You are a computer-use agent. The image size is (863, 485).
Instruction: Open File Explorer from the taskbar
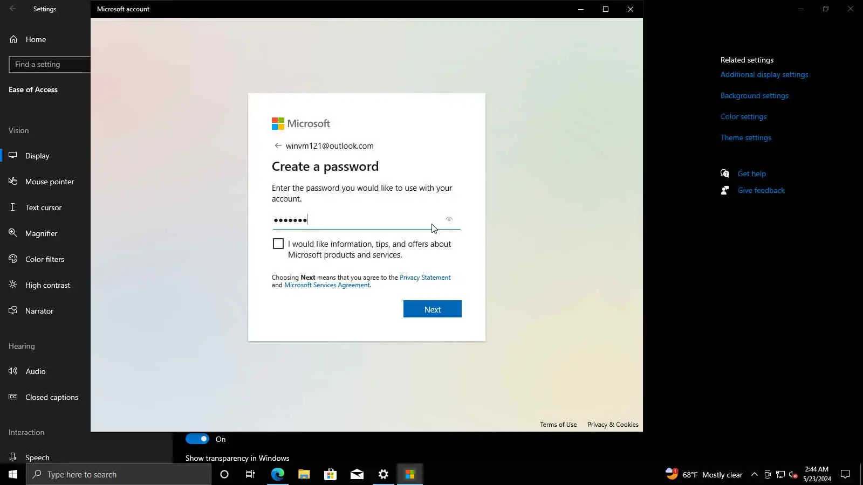[x=304, y=474]
